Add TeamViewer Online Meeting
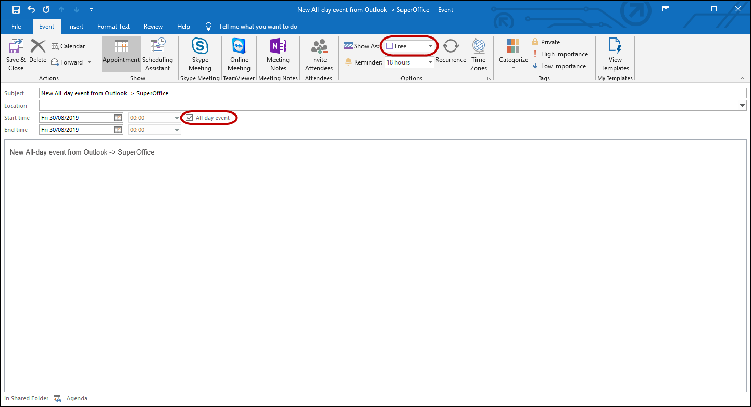 (239, 55)
